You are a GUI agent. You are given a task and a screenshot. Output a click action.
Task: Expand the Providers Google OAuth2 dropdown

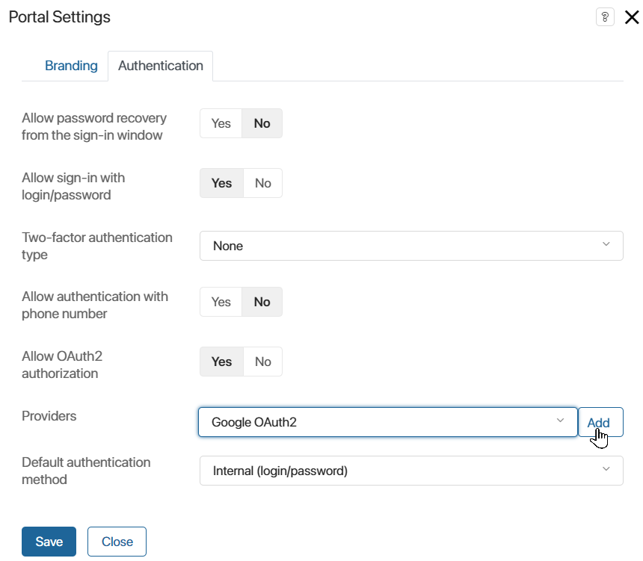coord(388,422)
